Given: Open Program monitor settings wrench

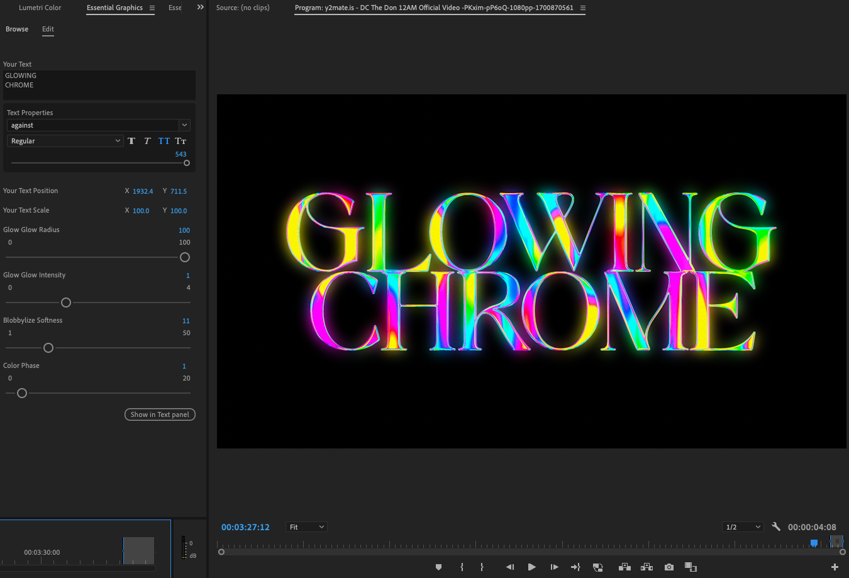Looking at the screenshot, I should 776,527.
